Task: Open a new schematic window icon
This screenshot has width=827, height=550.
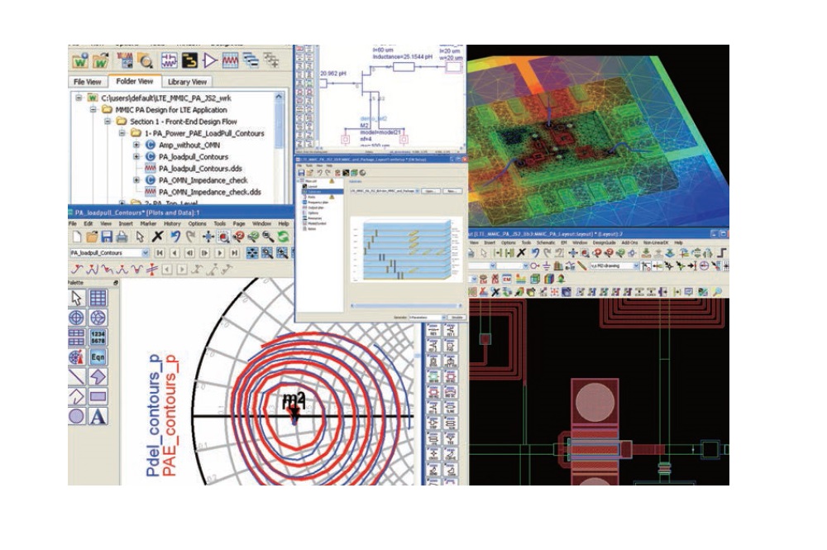Action: coord(168,60)
